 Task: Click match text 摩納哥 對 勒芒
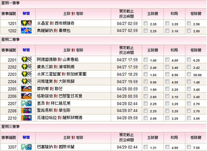pyautogui.click(x=50, y=89)
